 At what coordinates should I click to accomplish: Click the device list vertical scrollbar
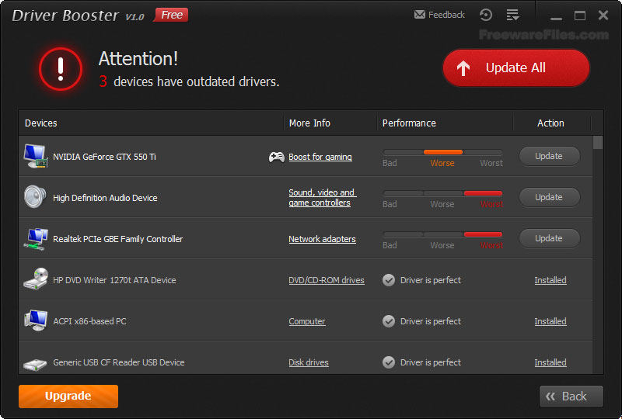pos(598,248)
